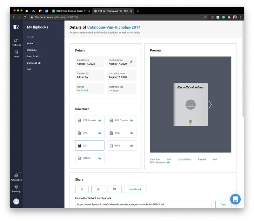
Task: Open the Catalogue-Van-Nicholas-2014 title link
Action: [x=114, y=27]
